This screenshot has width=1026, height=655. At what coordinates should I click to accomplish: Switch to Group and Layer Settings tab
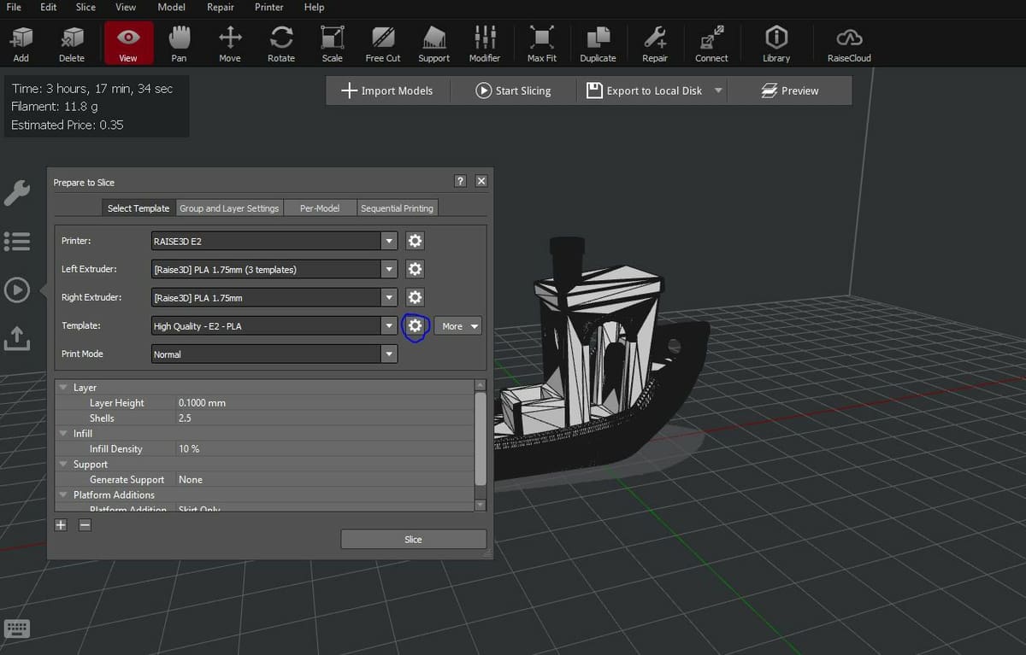[x=229, y=208]
